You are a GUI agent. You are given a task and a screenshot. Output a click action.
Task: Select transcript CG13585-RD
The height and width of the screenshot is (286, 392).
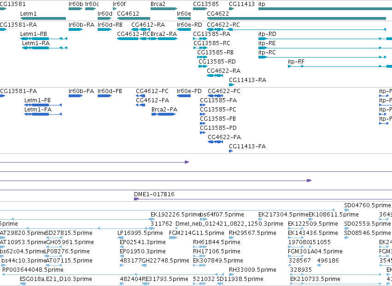217,62
